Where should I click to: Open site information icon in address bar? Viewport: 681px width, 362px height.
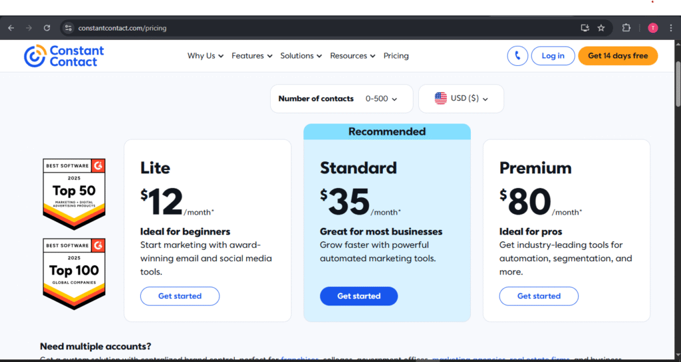pos(68,28)
